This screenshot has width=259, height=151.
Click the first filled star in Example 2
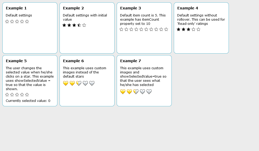[x=64, y=25]
